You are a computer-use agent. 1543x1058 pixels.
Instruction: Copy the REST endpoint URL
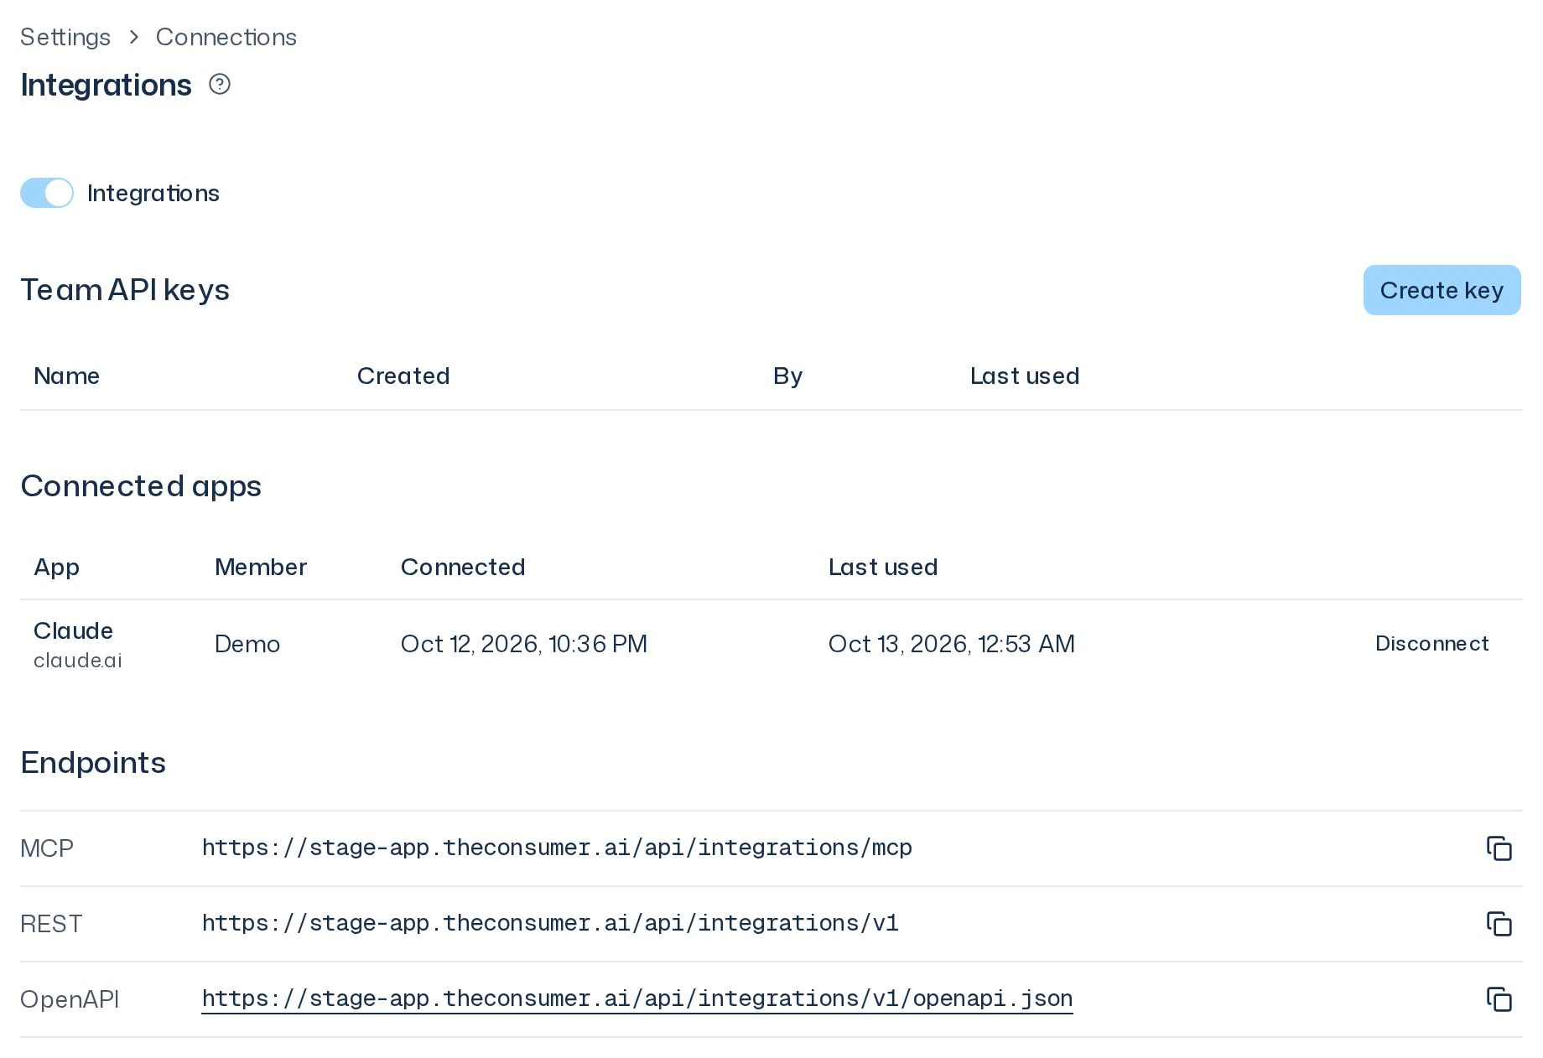pyautogui.click(x=1499, y=924)
